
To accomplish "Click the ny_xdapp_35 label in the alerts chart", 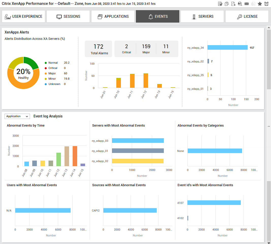I will point(196,75).
